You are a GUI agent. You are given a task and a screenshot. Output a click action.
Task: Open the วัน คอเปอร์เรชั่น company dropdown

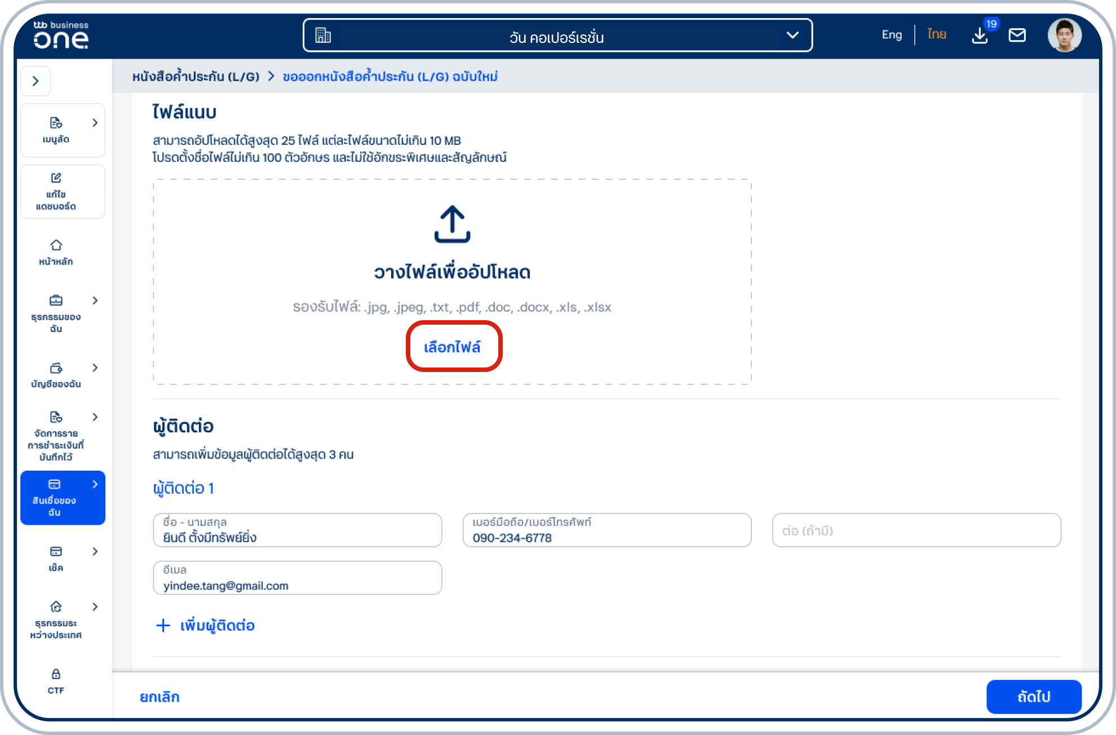tap(557, 36)
